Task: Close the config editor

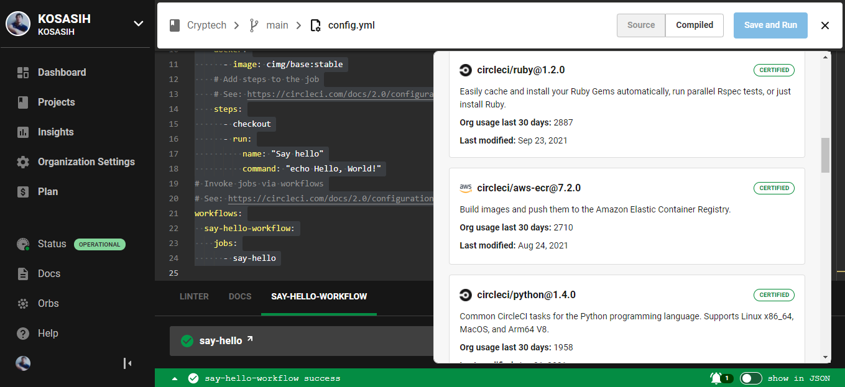Action: point(825,25)
